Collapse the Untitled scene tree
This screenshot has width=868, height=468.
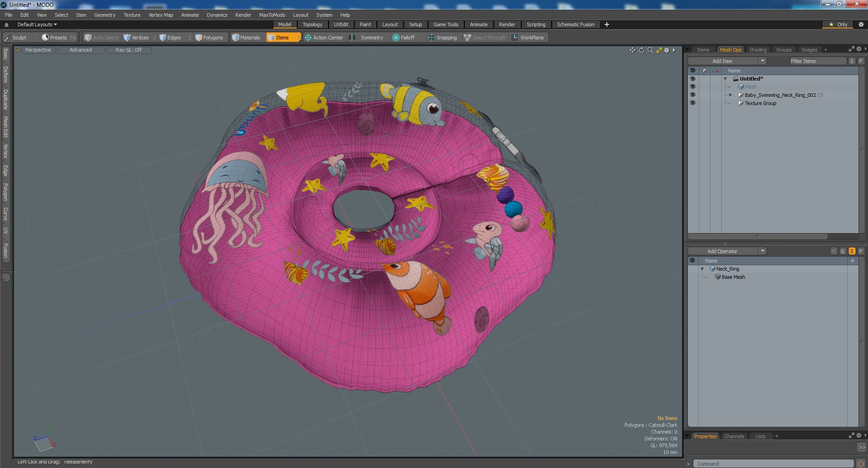click(725, 79)
